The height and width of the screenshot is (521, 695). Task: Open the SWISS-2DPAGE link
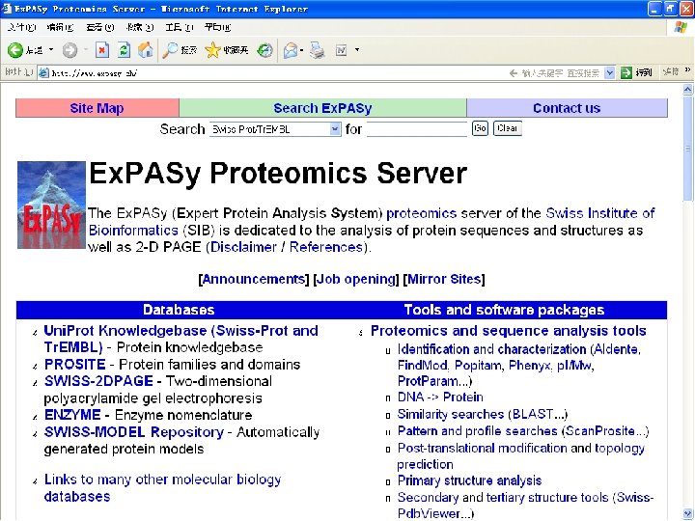(x=98, y=381)
